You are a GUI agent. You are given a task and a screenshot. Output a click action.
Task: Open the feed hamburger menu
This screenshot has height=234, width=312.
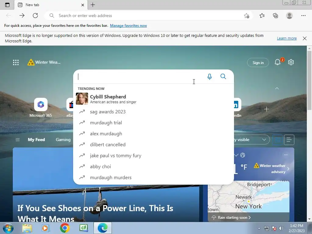pyautogui.click(x=17, y=140)
